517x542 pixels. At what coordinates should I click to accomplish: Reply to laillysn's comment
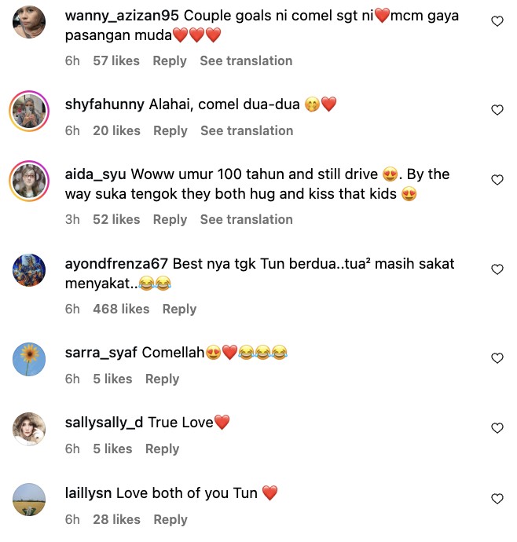170,519
